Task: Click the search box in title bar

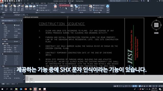Action: pyautogui.click(x=118, y=1)
